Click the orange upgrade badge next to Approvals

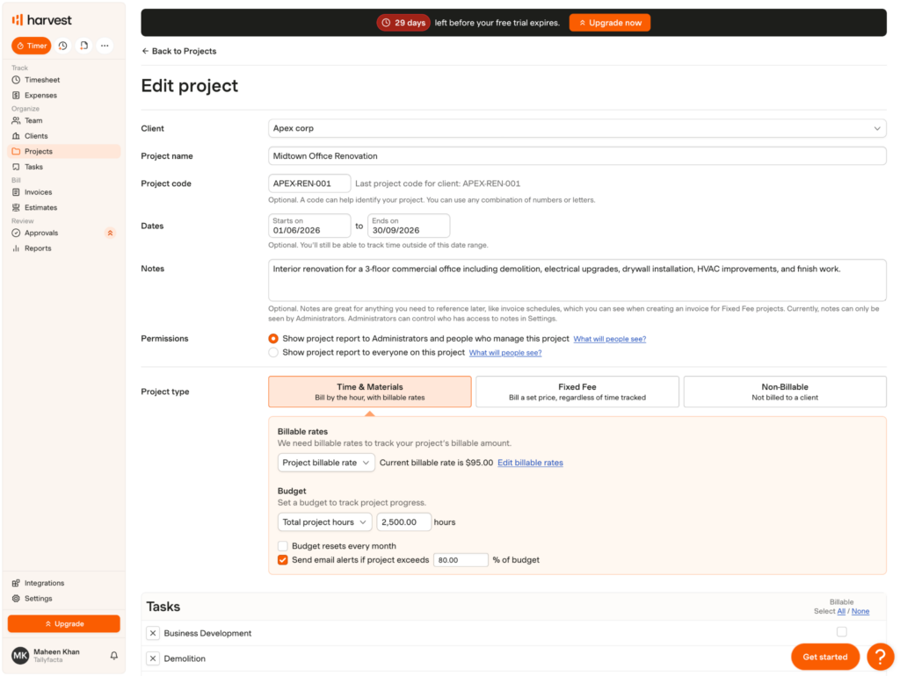tap(110, 233)
